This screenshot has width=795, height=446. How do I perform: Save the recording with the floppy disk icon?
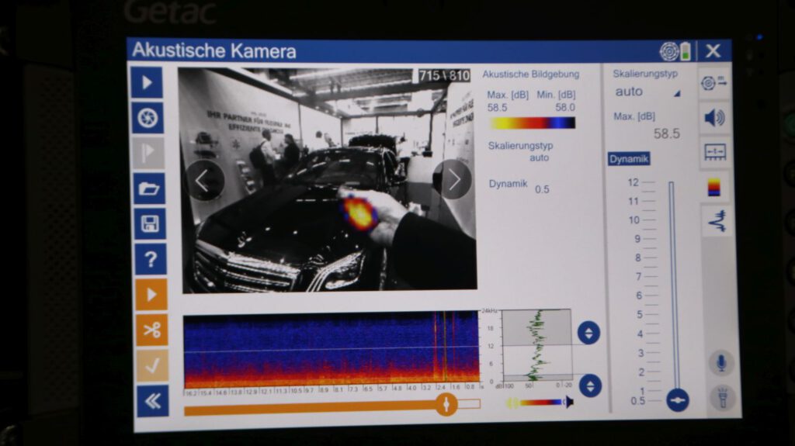tap(149, 224)
